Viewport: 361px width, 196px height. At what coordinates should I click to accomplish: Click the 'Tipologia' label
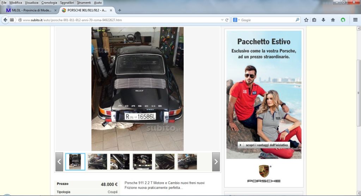point(63,192)
